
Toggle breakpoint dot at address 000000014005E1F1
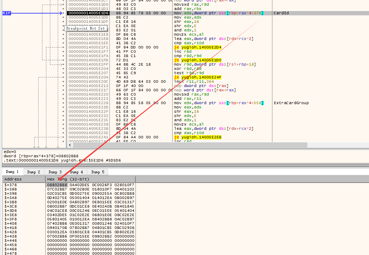click(63, 47)
